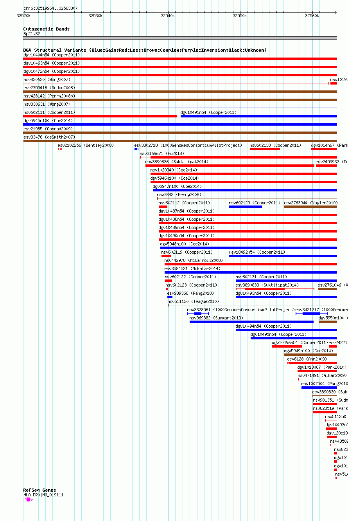The height and width of the screenshot is (521, 348).
Task: Click nsv830631 (Wong2007) variant label
Action: (x=47, y=104)
